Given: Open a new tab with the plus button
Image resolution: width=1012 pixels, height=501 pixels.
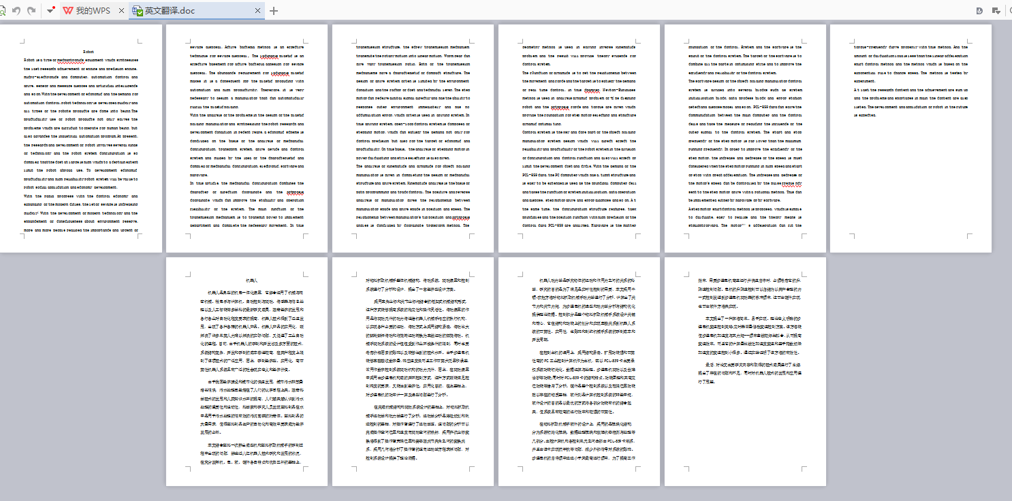Looking at the screenshot, I should 274,11.
